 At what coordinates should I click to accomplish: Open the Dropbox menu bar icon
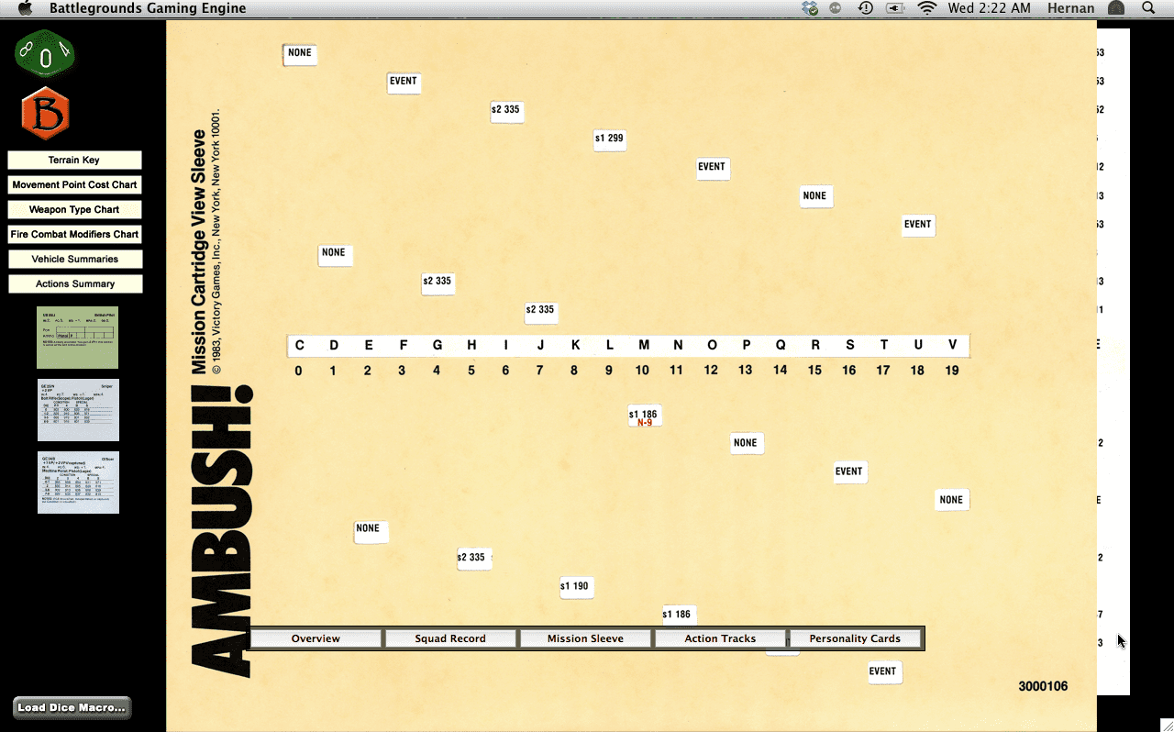click(x=809, y=8)
